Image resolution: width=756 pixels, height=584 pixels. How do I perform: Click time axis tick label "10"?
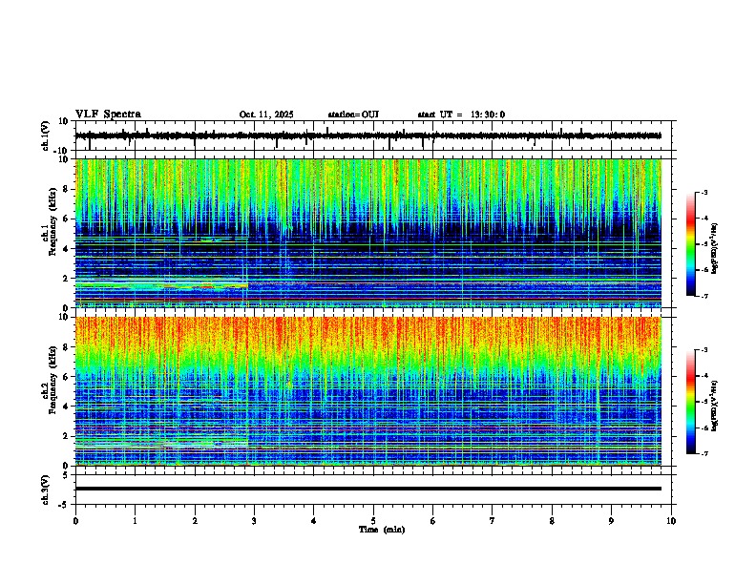pos(671,521)
